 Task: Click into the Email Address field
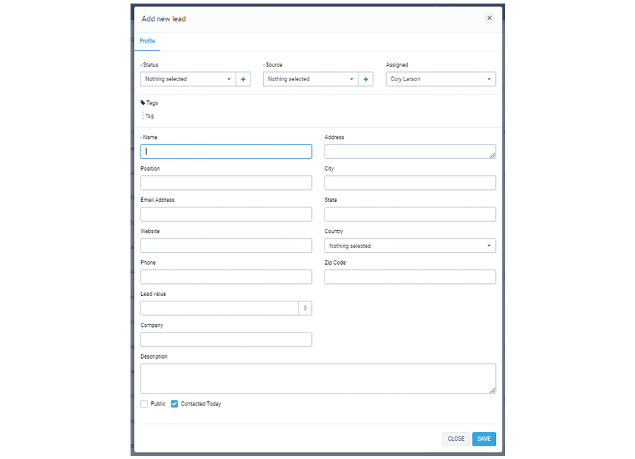pyautogui.click(x=226, y=214)
